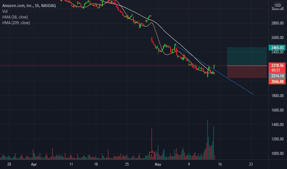Click the 11 date label on time axis

(71, 164)
